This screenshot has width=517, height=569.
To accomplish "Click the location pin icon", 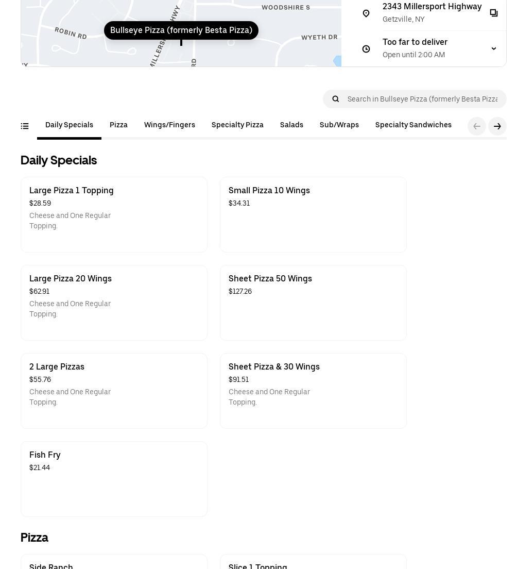I will [366, 13].
